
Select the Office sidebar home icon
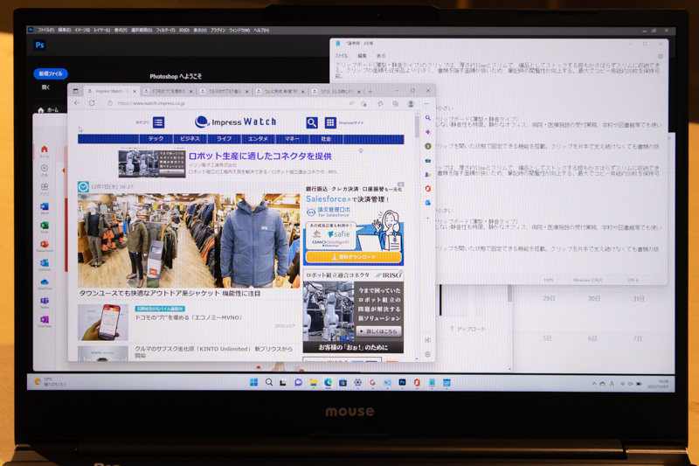(x=45, y=150)
